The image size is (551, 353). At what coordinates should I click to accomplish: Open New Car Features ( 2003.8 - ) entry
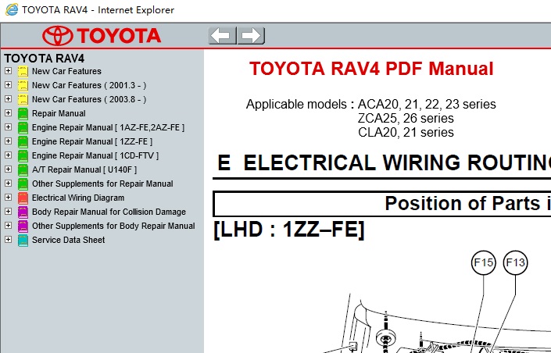pos(89,99)
